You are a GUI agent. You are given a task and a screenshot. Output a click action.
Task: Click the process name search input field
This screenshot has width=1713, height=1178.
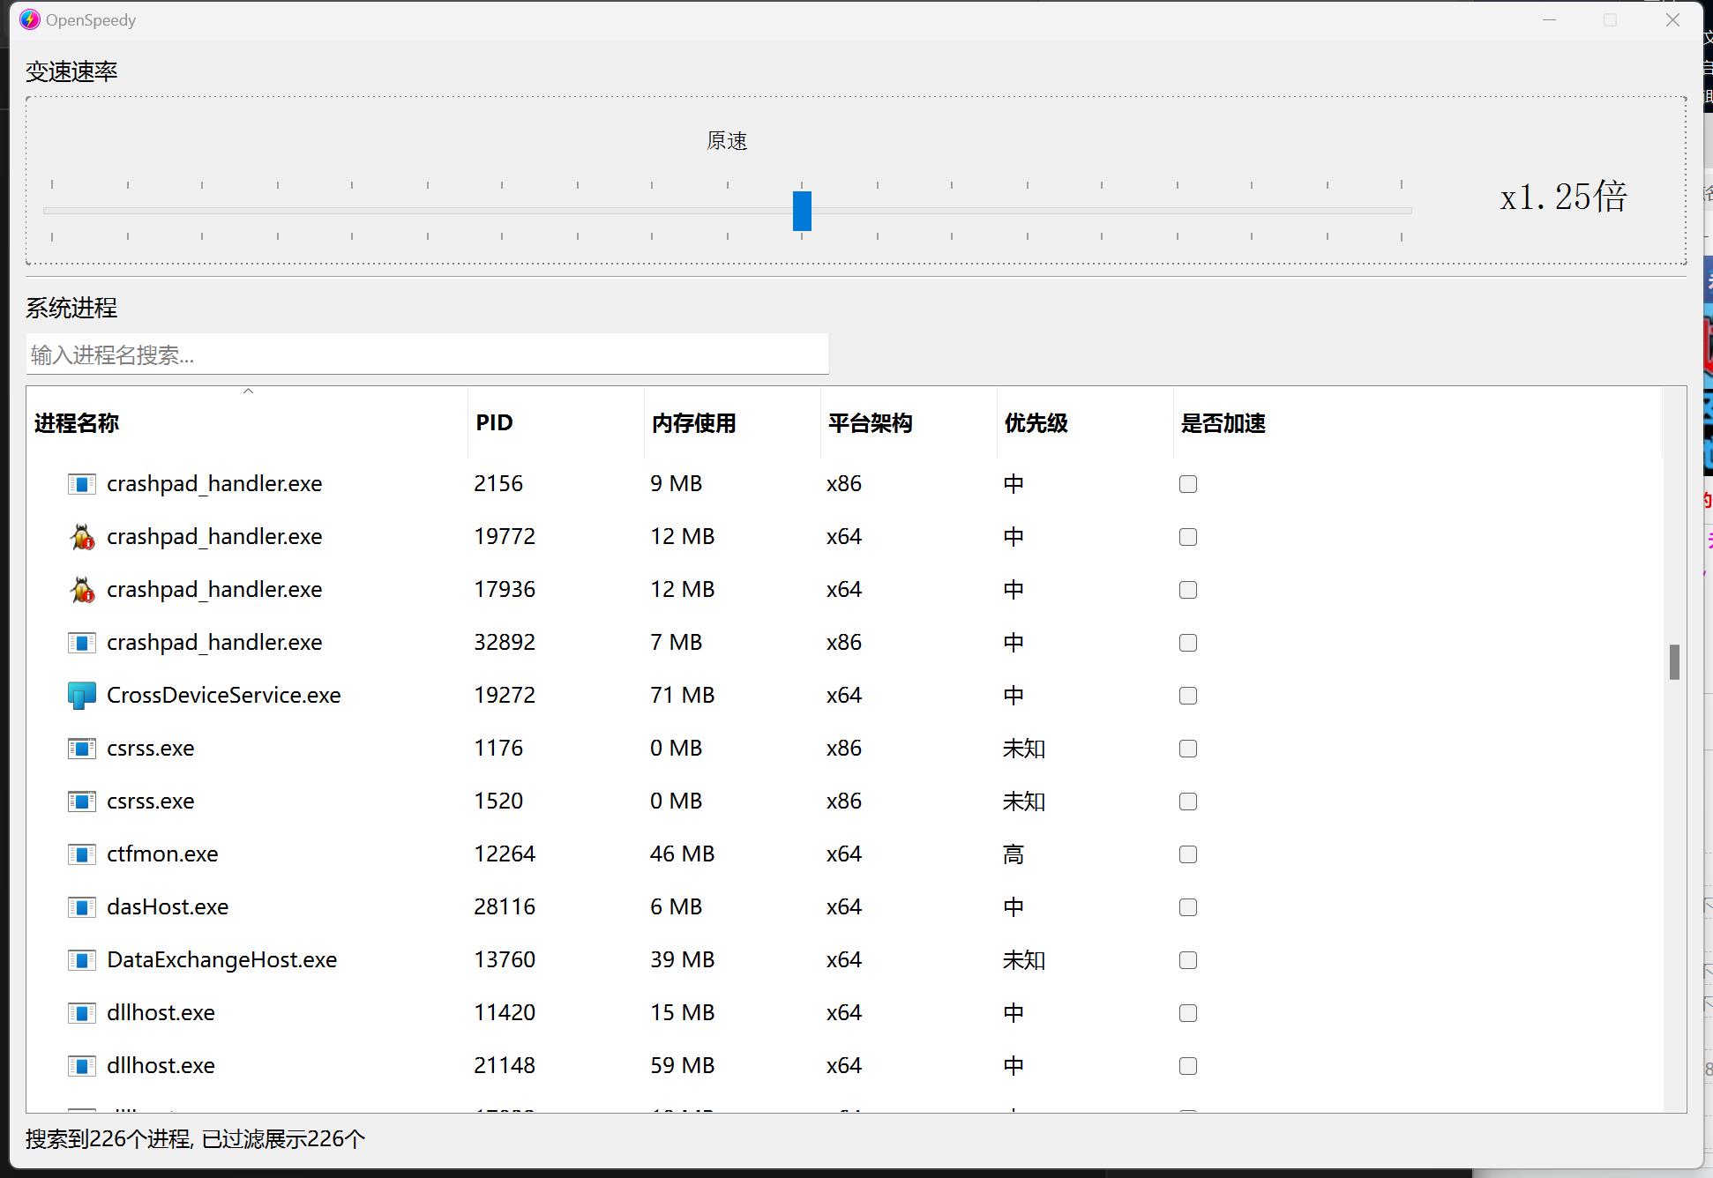tap(427, 354)
